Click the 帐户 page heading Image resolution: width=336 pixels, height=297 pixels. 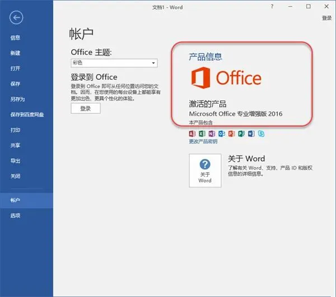81,34
